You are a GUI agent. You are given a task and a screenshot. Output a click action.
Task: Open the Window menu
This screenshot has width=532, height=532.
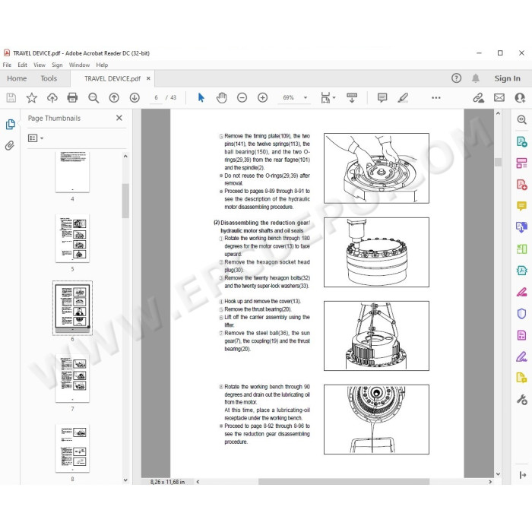tap(79, 65)
